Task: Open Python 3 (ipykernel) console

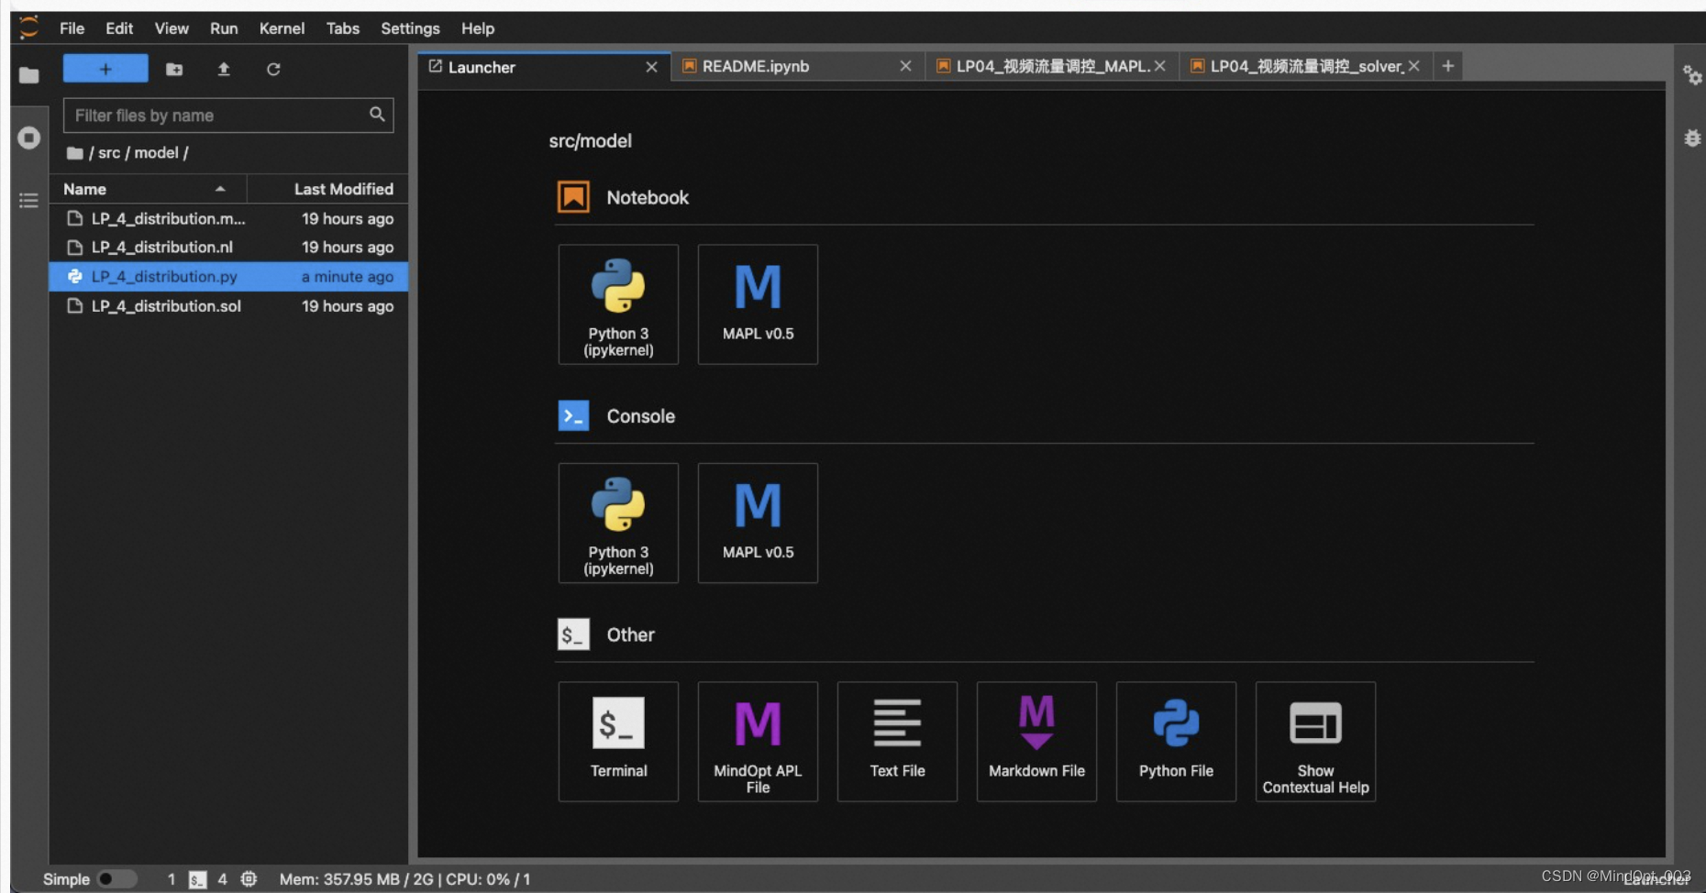Action: (x=618, y=523)
